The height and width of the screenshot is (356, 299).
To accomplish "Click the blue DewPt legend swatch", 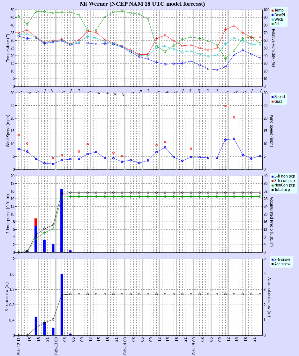I will coord(273,15).
